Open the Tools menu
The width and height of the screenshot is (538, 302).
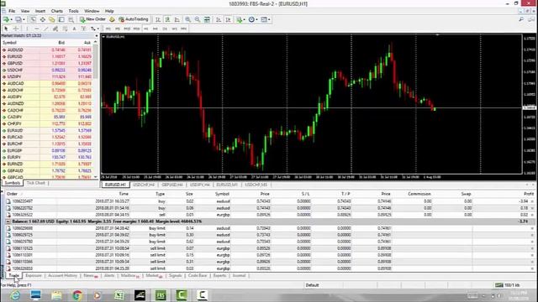click(73, 11)
